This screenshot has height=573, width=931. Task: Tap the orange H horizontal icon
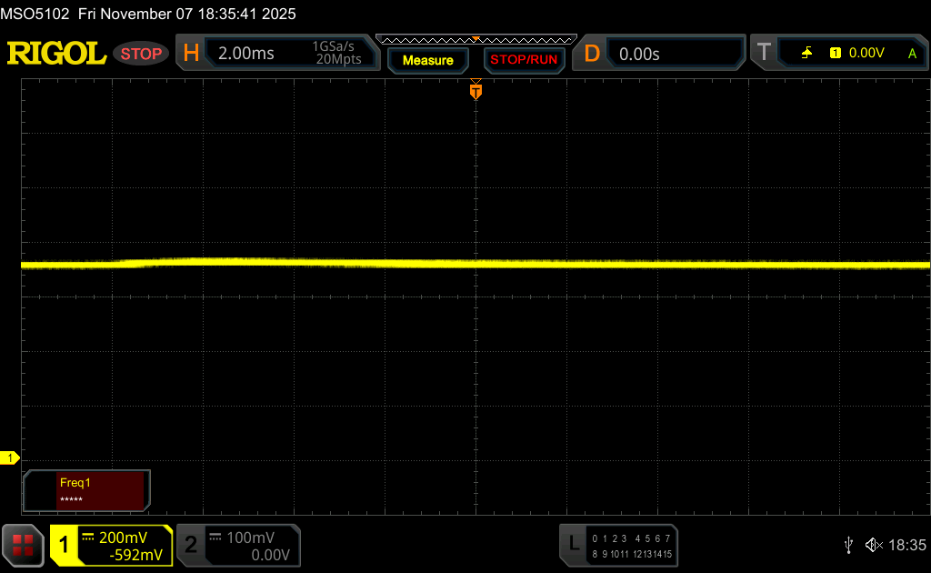[x=191, y=54]
